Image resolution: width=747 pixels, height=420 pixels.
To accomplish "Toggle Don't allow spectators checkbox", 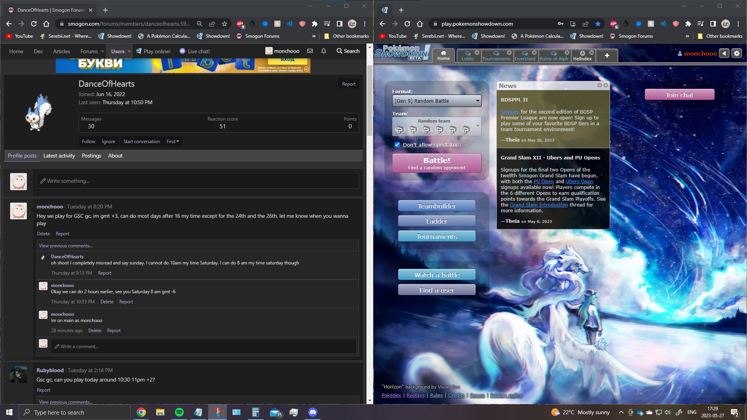I will [x=397, y=145].
